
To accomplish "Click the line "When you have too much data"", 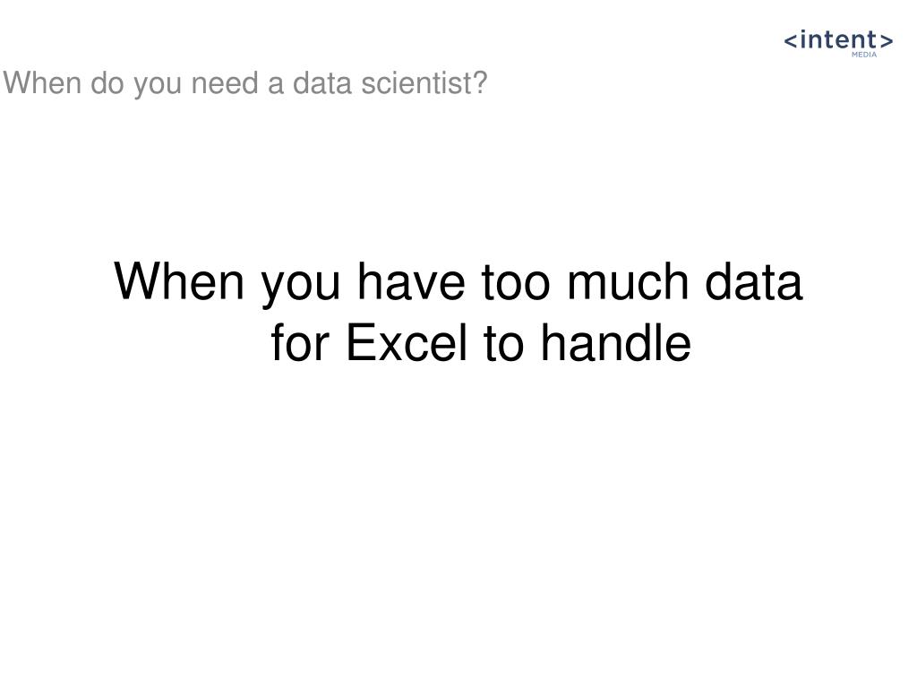I will [x=459, y=284].
